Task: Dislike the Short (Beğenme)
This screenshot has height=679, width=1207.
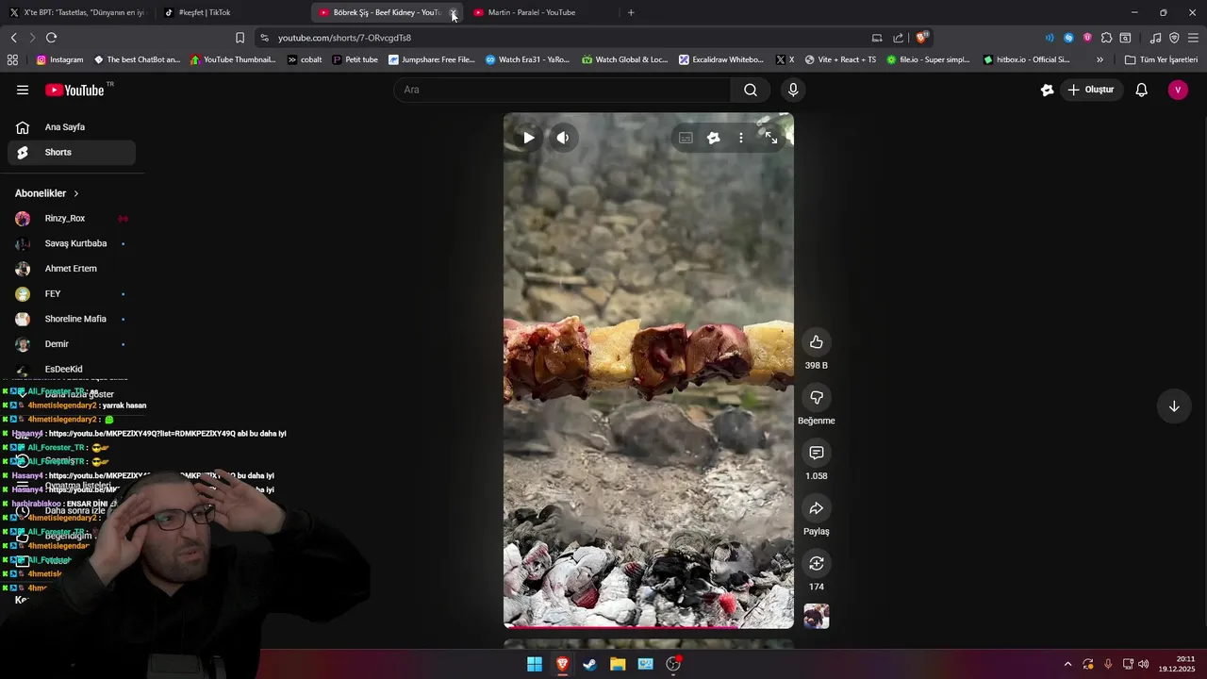Action: pos(817,398)
